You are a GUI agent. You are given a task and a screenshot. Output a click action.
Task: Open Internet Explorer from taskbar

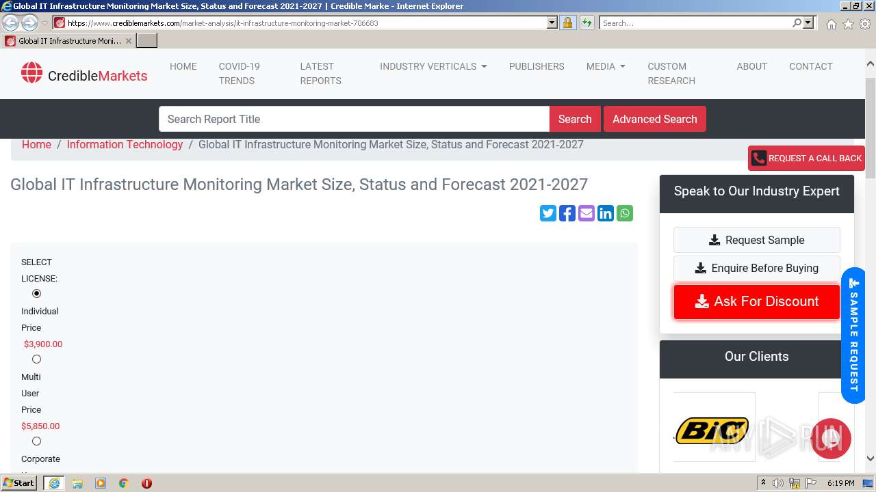[x=54, y=483]
